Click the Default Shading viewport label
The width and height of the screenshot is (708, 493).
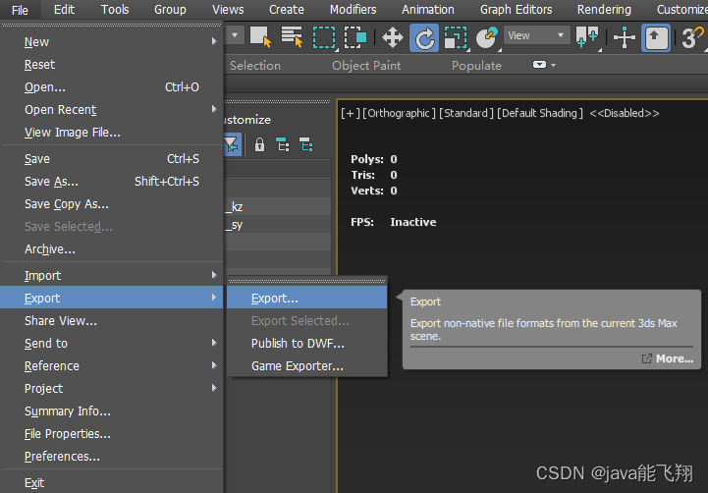click(x=540, y=113)
